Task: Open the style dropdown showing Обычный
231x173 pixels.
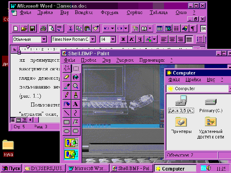Action: click(44, 39)
